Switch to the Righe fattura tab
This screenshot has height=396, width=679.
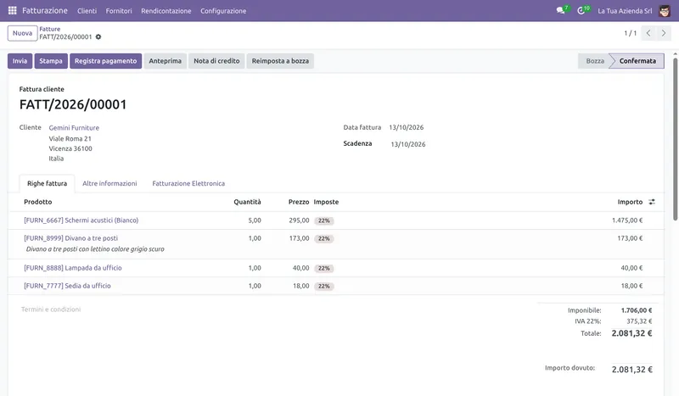[48, 183]
